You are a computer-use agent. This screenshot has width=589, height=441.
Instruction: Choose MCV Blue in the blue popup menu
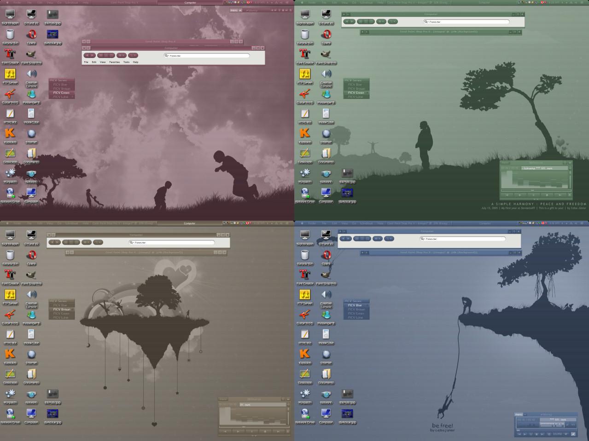pyautogui.click(x=356, y=305)
